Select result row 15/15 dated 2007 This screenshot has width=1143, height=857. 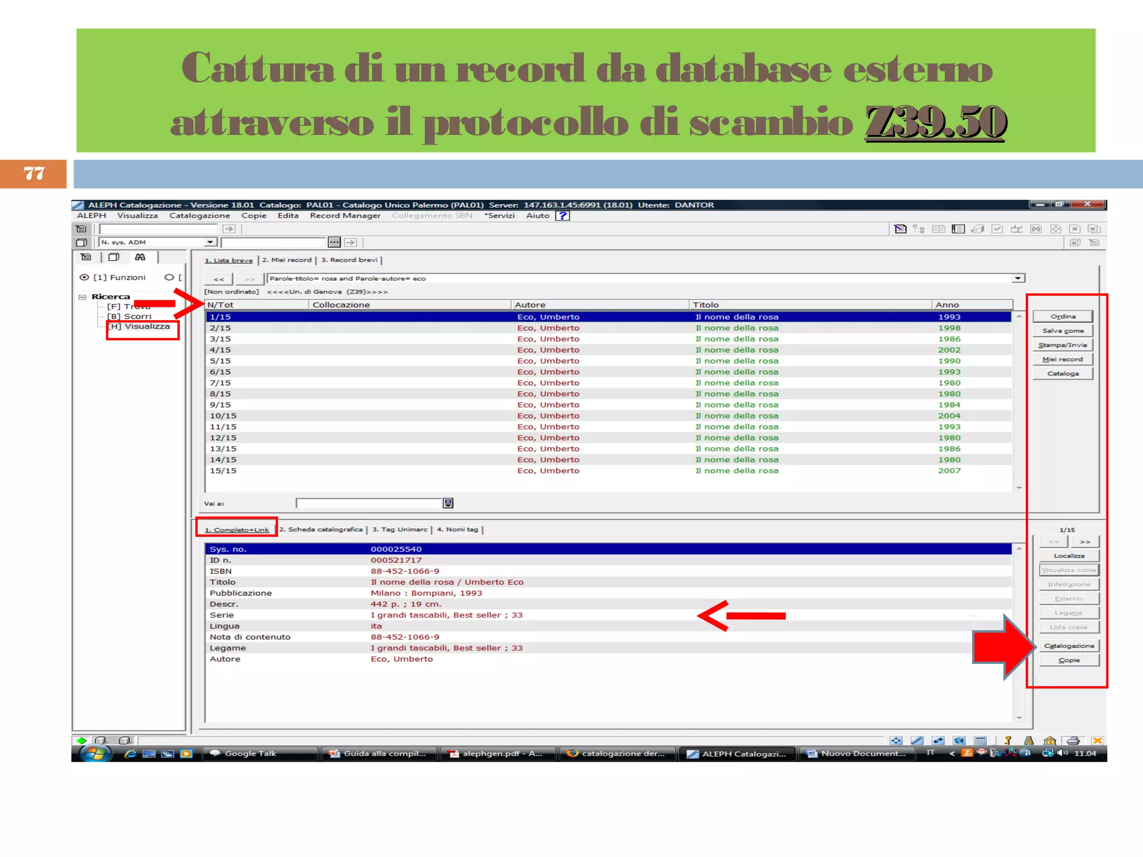click(608, 471)
